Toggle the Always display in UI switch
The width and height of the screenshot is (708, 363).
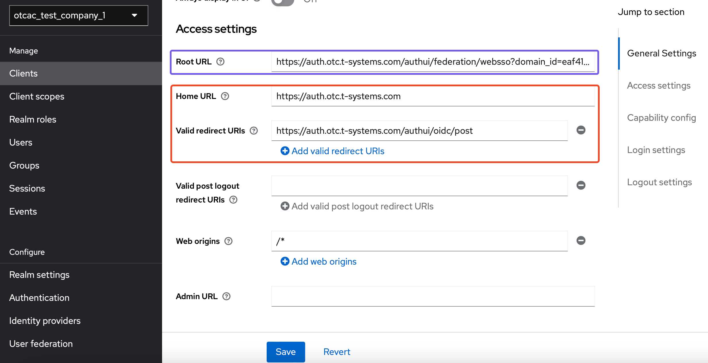283,2
